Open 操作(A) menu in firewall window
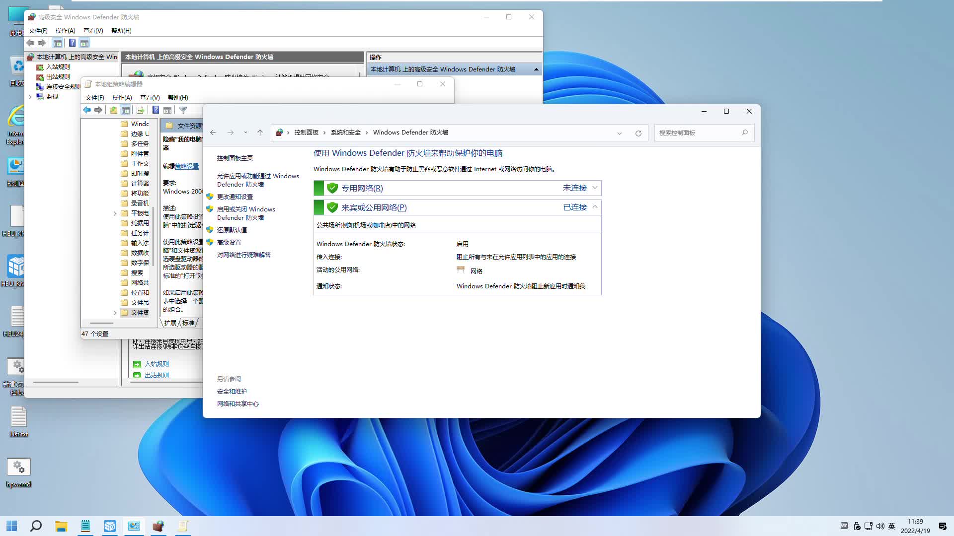The height and width of the screenshot is (536, 954). click(x=66, y=31)
